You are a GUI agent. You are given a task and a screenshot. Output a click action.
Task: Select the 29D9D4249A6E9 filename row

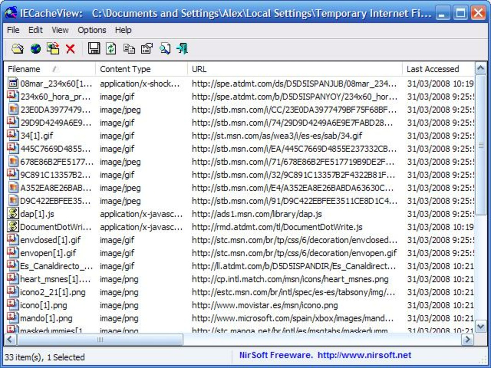[x=56, y=123]
